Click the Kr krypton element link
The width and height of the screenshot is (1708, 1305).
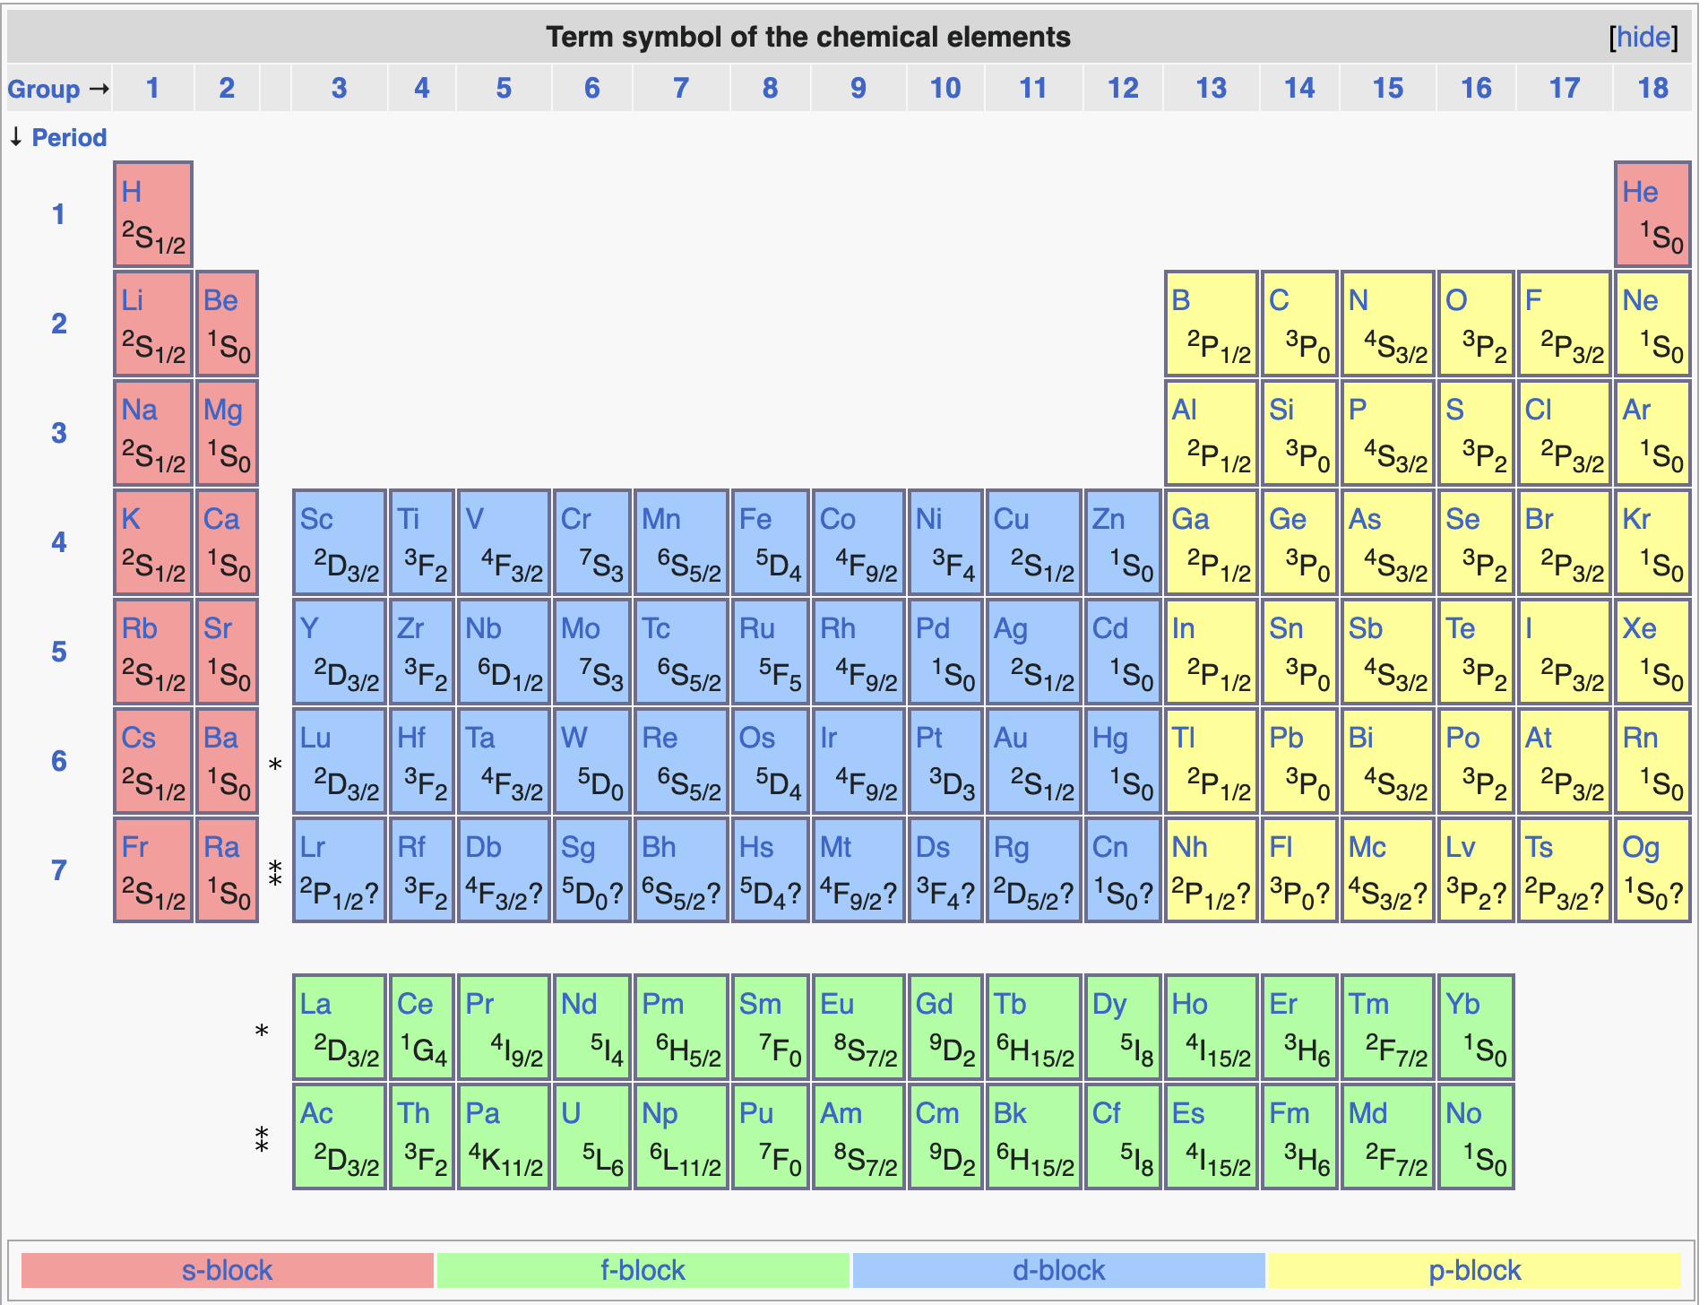tap(1636, 519)
